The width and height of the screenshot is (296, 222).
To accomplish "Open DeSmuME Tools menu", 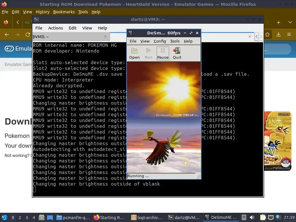I will tap(175, 41).
